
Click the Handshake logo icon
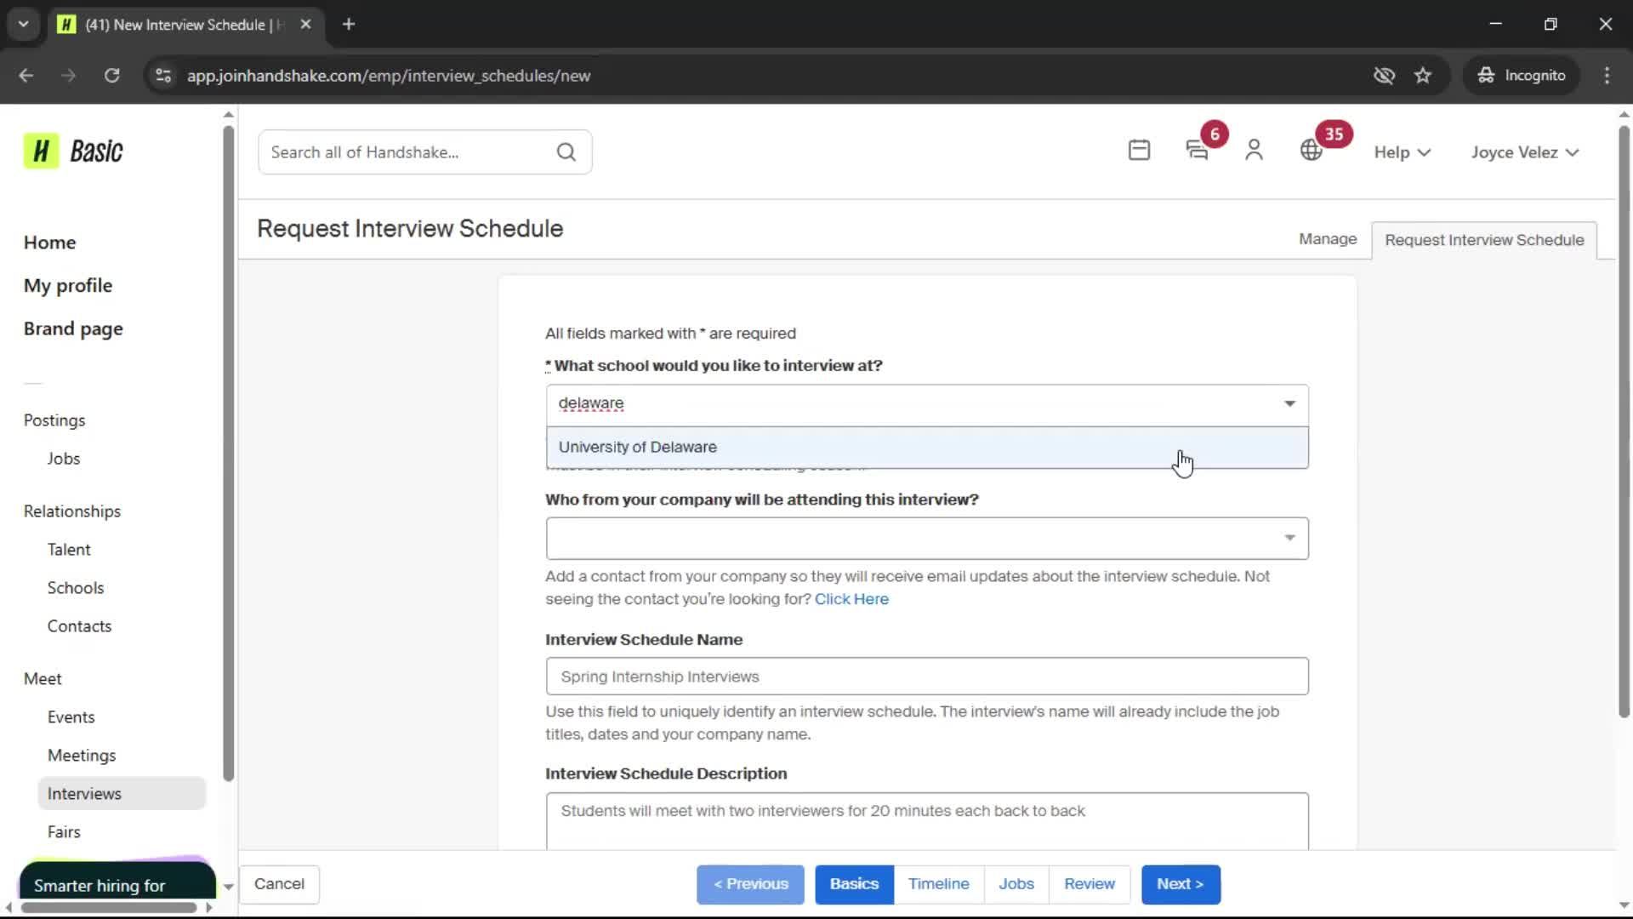(41, 151)
